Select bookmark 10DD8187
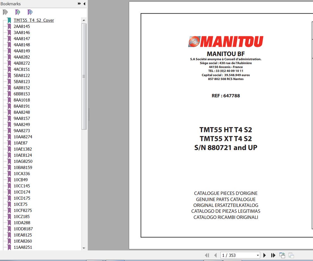313x261 pixels. tap(23, 229)
